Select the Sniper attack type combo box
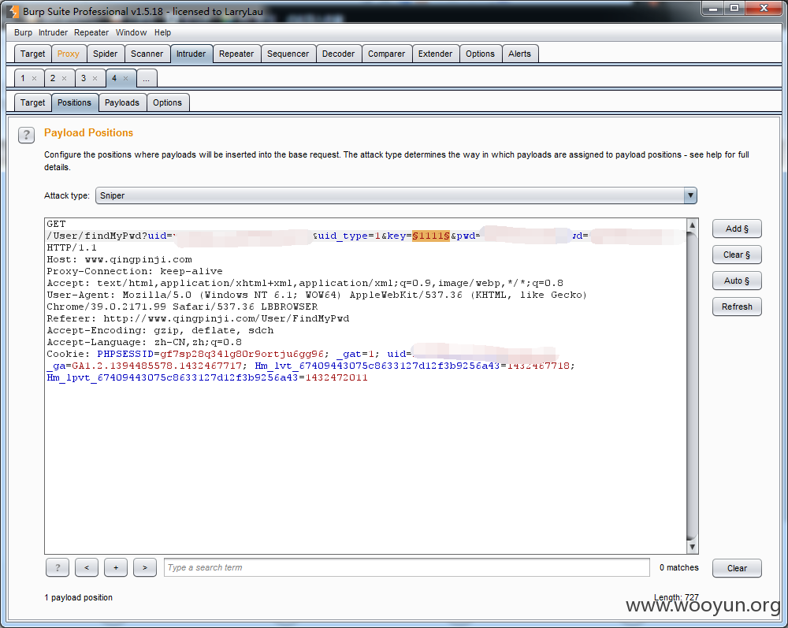788x628 pixels. click(x=396, y=195)
